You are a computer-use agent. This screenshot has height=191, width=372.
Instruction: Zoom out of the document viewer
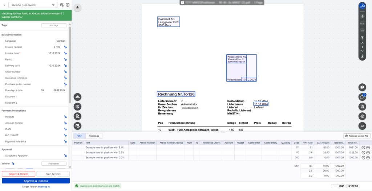coord(362,30)
